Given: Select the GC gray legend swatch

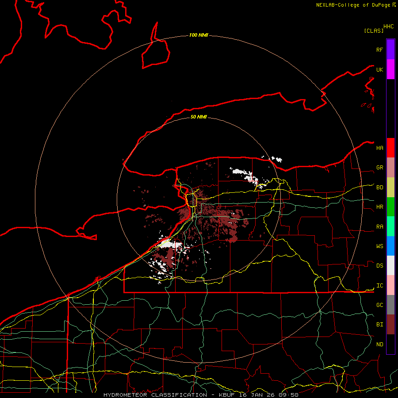Looking at the screenshot, I should [390, 305].
